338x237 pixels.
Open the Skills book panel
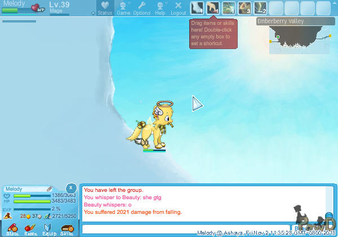[x=66, y=229]
